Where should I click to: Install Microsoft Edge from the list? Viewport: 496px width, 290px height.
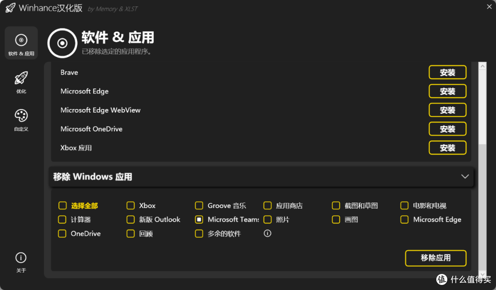click(447, 91)
